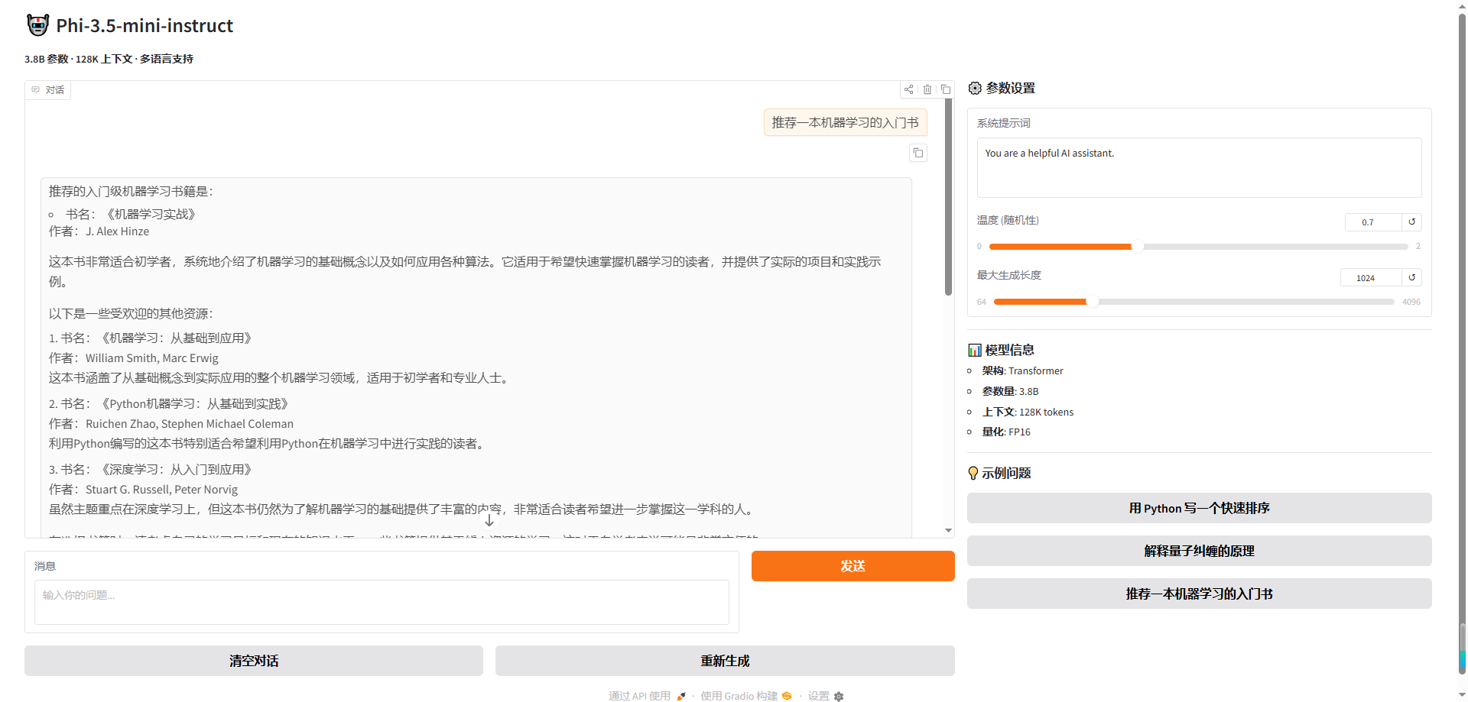
Task: Reset temperature to default value
Action: [1412, 222]
